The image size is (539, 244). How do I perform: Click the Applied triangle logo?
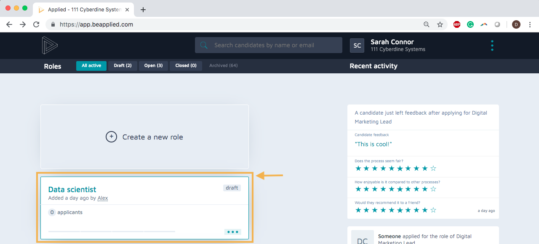[x=50, y=46]
